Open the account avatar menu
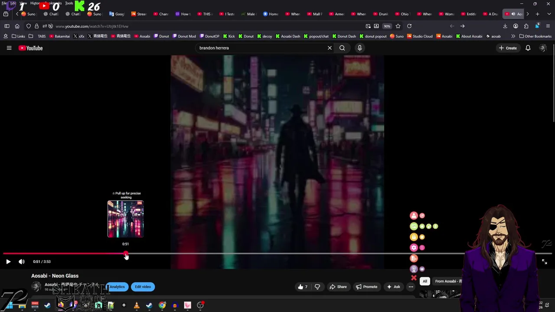The height and width of the screenshot is (312, 555). pos(542,48)
